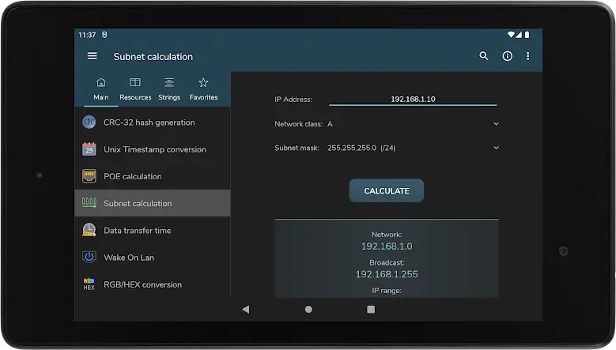Screen dimensions: 616x350
Task: Click the 11:37 clock in status bar
Action: [87, 35]
